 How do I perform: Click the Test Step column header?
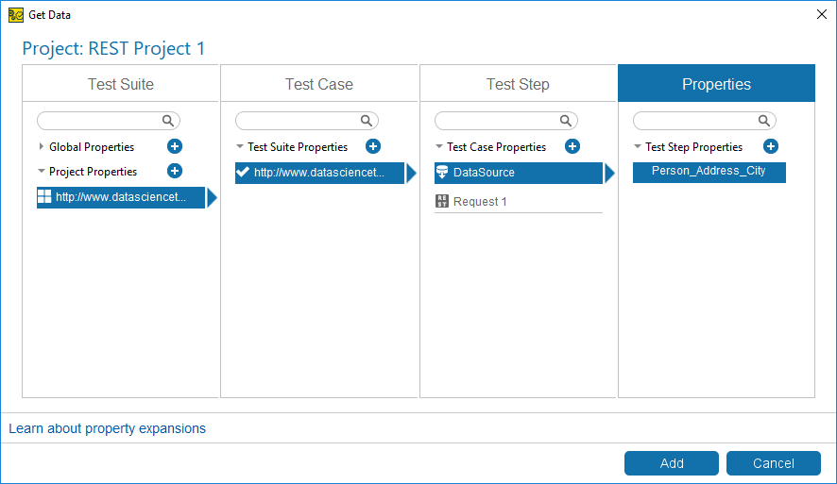(518, 84)
